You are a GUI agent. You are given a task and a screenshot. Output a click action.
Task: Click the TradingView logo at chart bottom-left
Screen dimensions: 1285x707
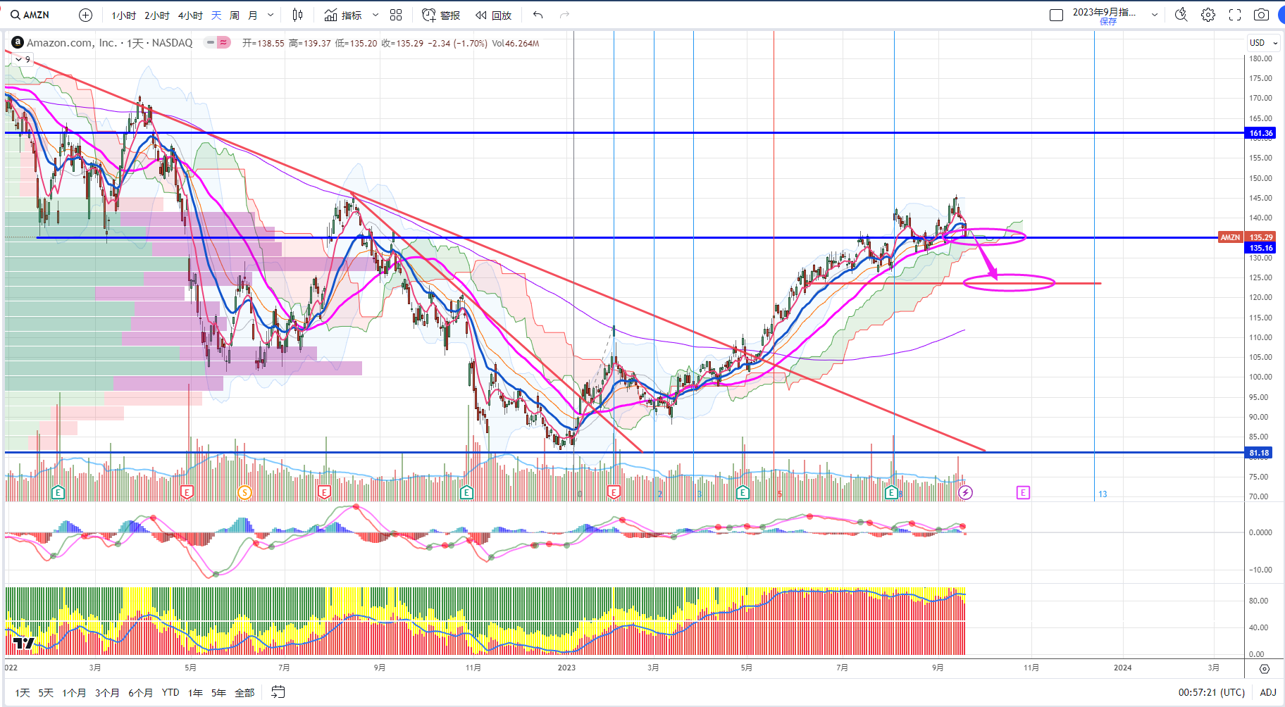tap(23, 643)
